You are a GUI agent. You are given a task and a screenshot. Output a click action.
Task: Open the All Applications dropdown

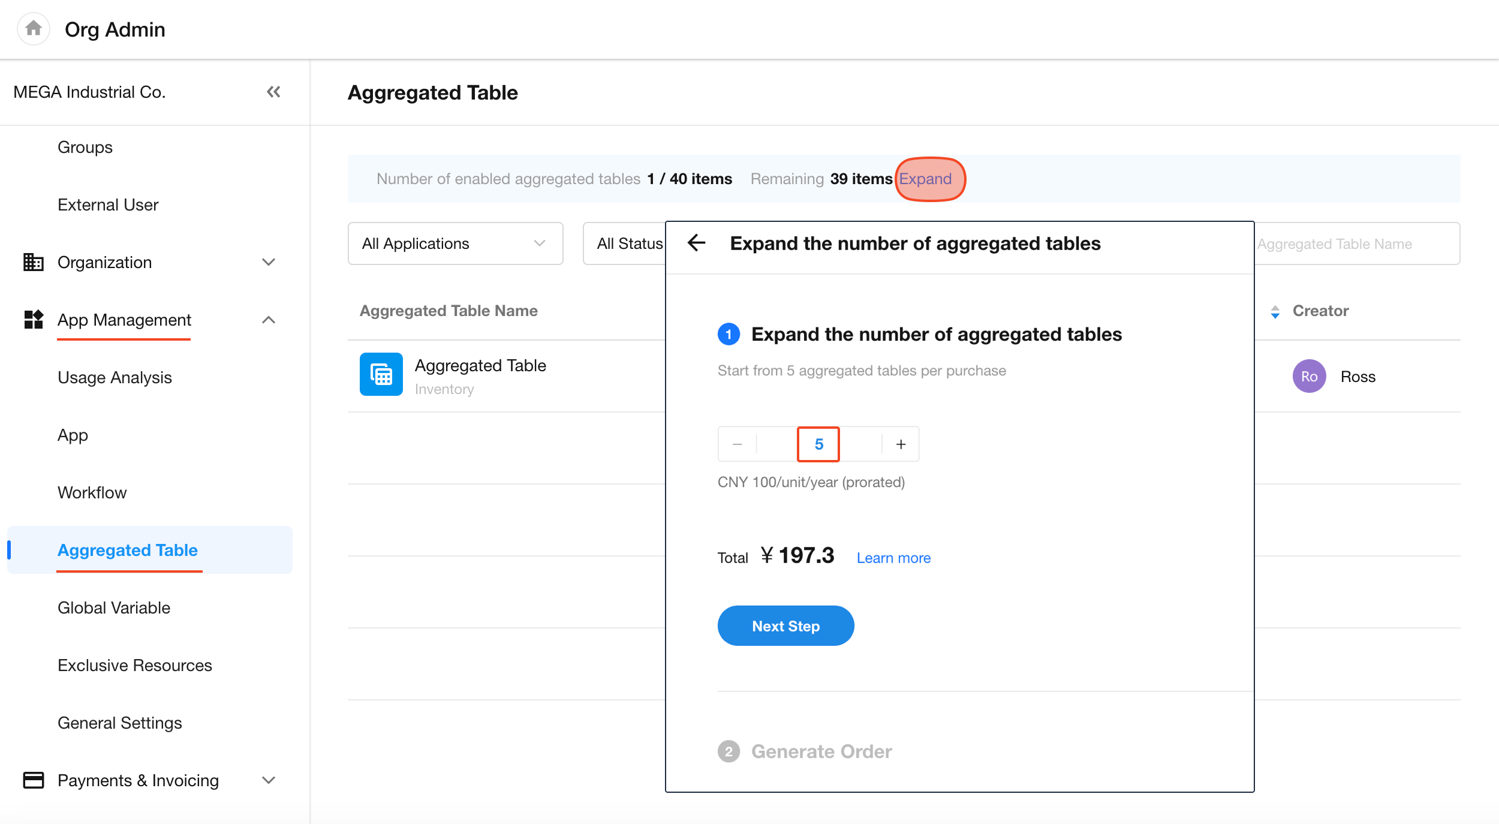point(455,243)
